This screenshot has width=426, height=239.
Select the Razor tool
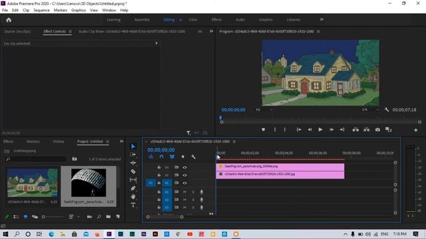pyautogui.click(x=133, y=171)
